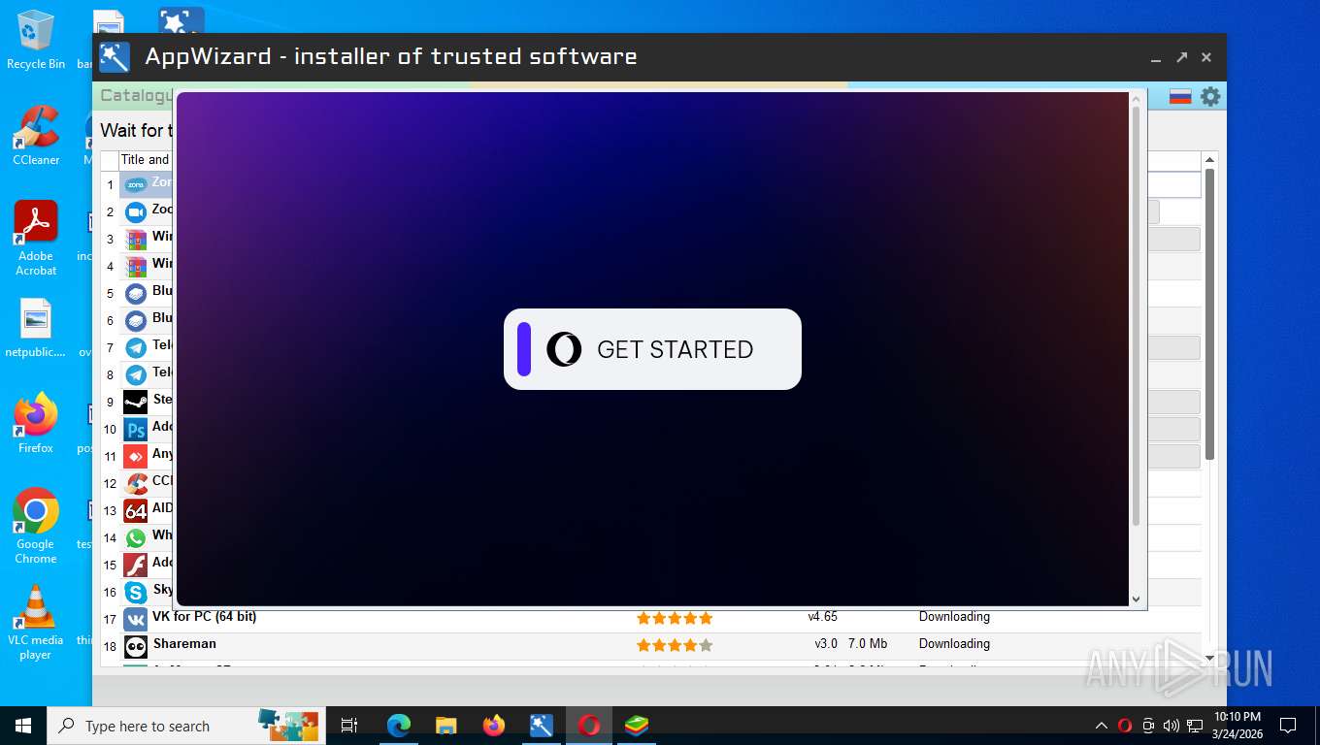Click the Opera ad panel scrollbar thumb
This screenshot has height=745, width=1320.
1137,316
